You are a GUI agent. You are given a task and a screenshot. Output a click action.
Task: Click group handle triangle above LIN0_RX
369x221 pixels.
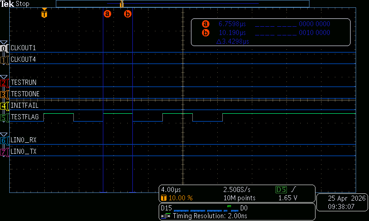pos(4,134)
